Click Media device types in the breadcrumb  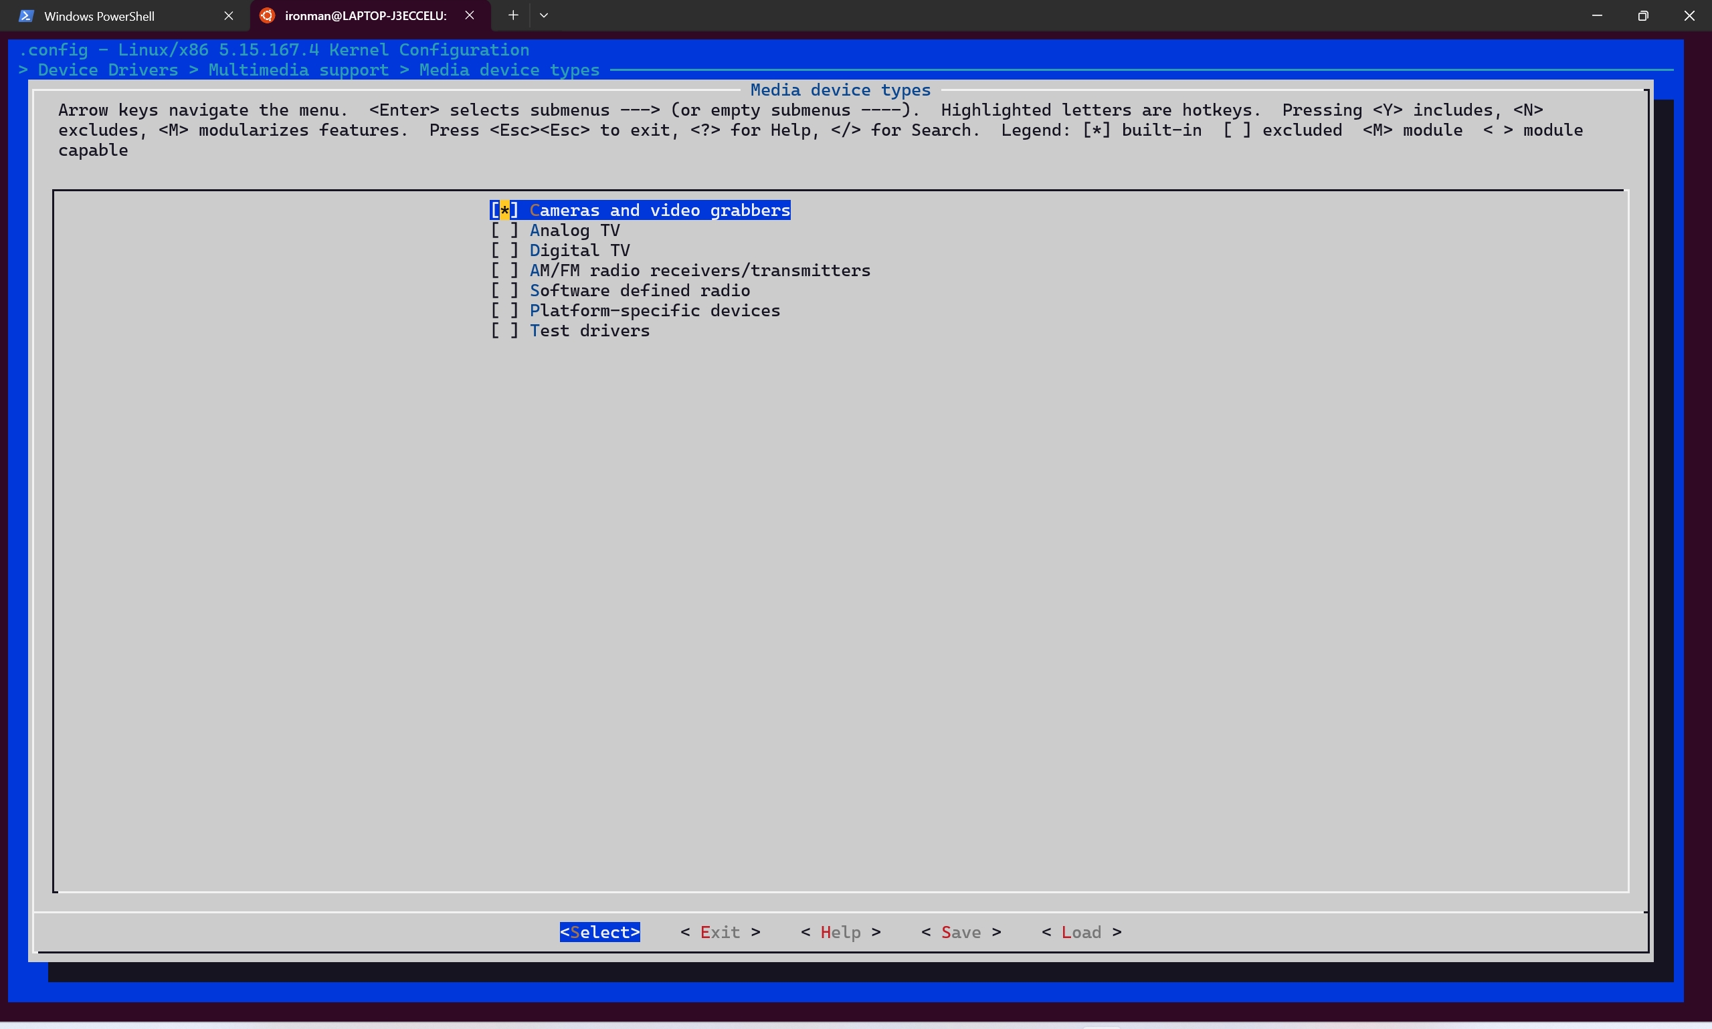pyautogui.click(x=509, y=70)
